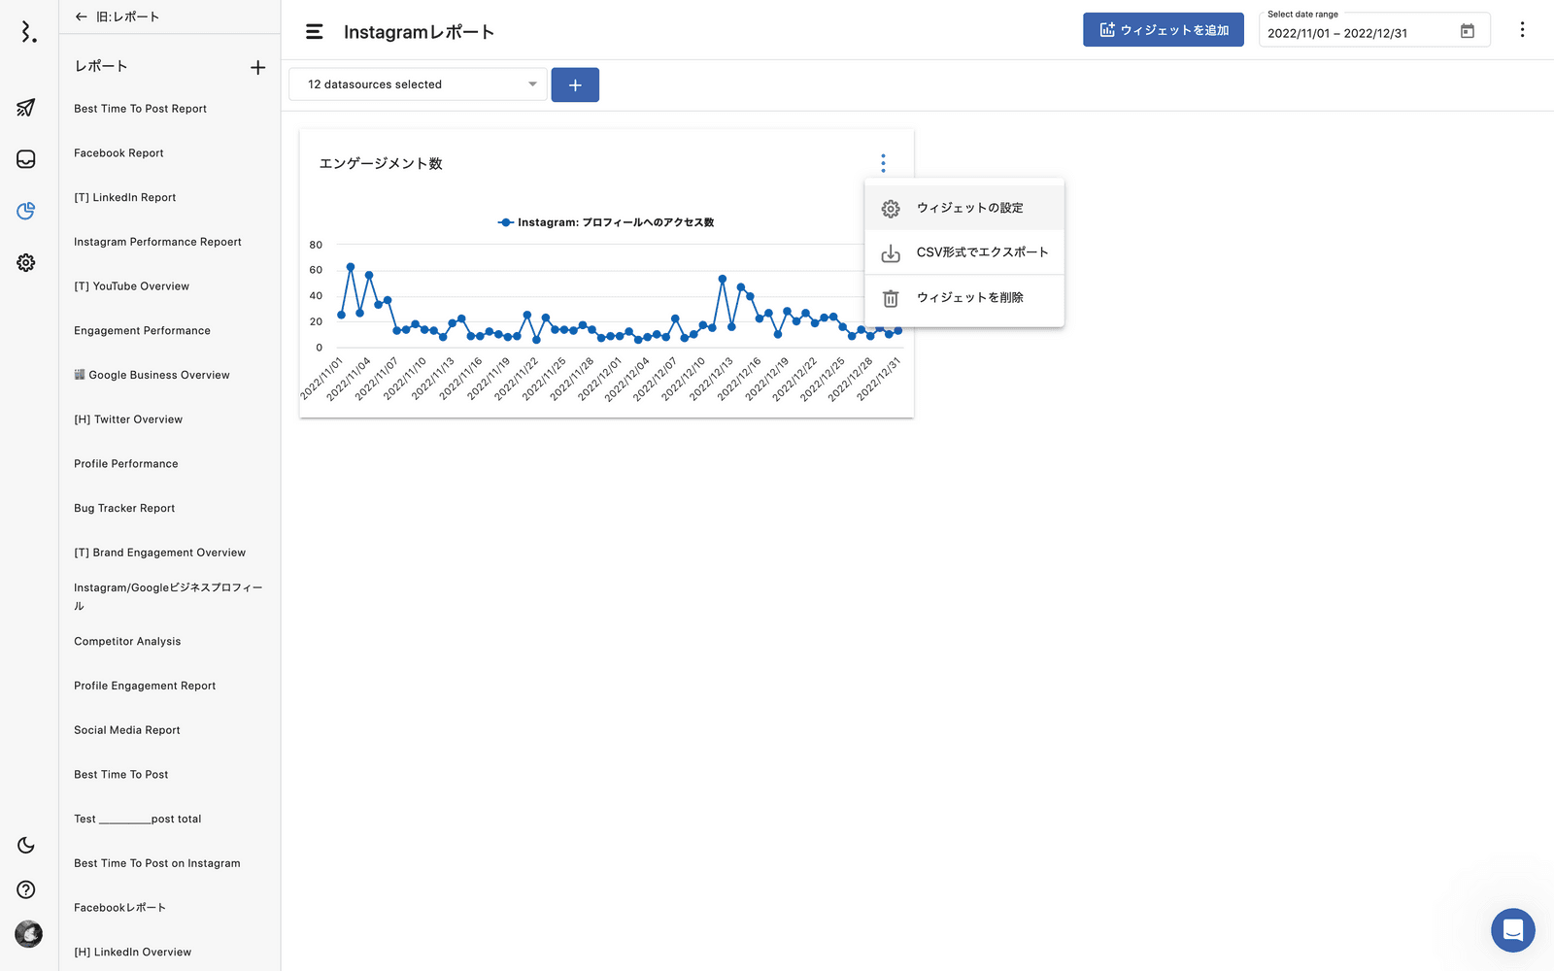The width and height of the screenshot is (1554, 971).
Task: Select ウィジェットの設定 menu item
Action: coord(968,208)
